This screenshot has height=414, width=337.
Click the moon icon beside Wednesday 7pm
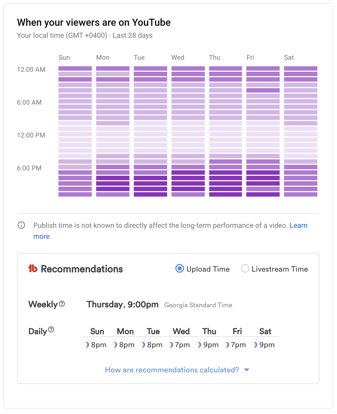pyautogui.click(x=171, y=345)
